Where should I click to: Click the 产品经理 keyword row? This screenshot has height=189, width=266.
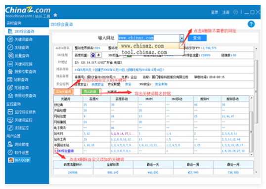tap(151, 111)
